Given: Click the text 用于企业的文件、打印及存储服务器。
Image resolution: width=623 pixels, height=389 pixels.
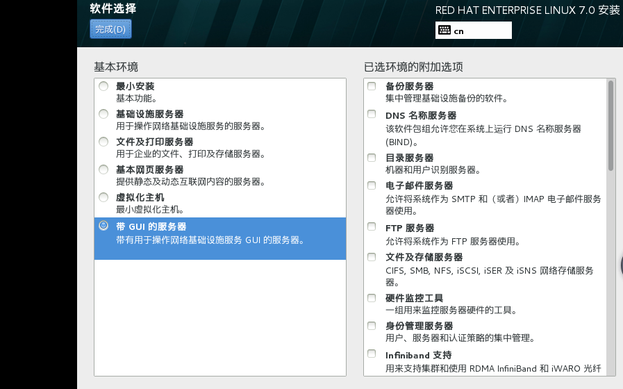Looking at the screenshot, I should point(191,154).
